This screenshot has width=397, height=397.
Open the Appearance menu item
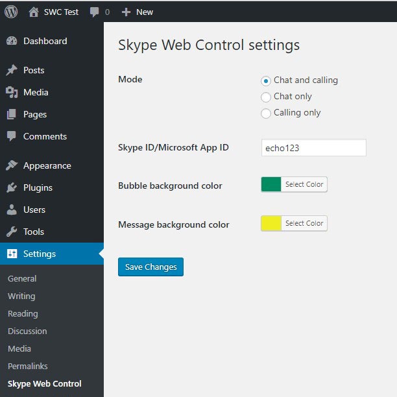52,165
